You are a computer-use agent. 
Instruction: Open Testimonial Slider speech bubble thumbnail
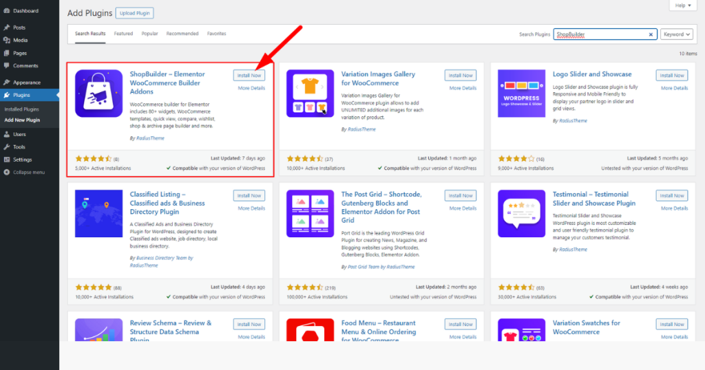click(x=521, y=213)
